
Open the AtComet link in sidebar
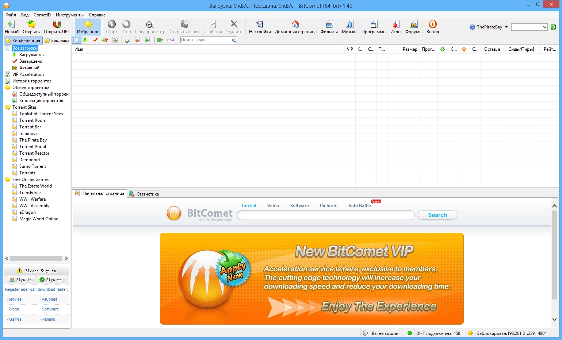[50, 299]
